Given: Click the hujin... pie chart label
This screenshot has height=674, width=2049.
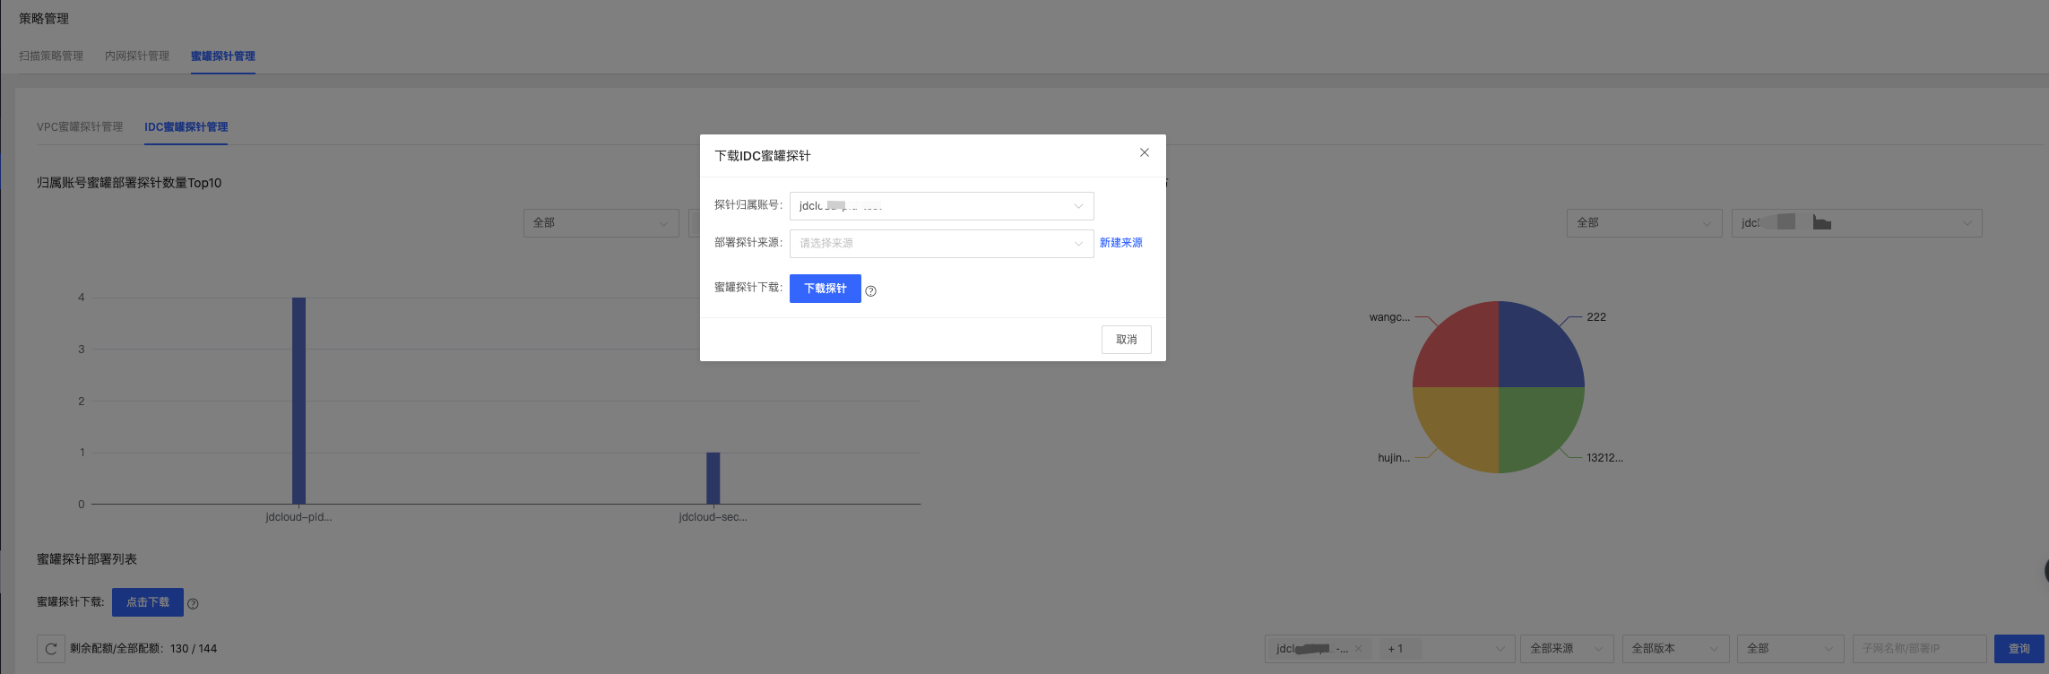Looking at the screenshot, I should point(1394,458).
